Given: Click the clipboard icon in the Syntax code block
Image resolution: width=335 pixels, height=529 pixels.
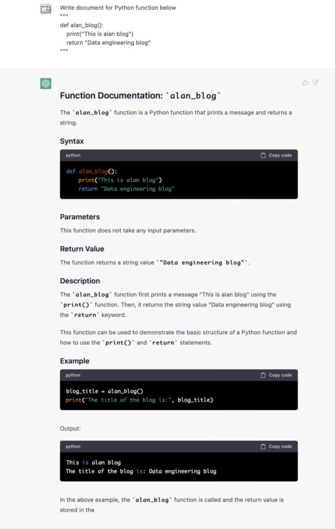Looking at the screenshot, I should (x=263, y=155).
